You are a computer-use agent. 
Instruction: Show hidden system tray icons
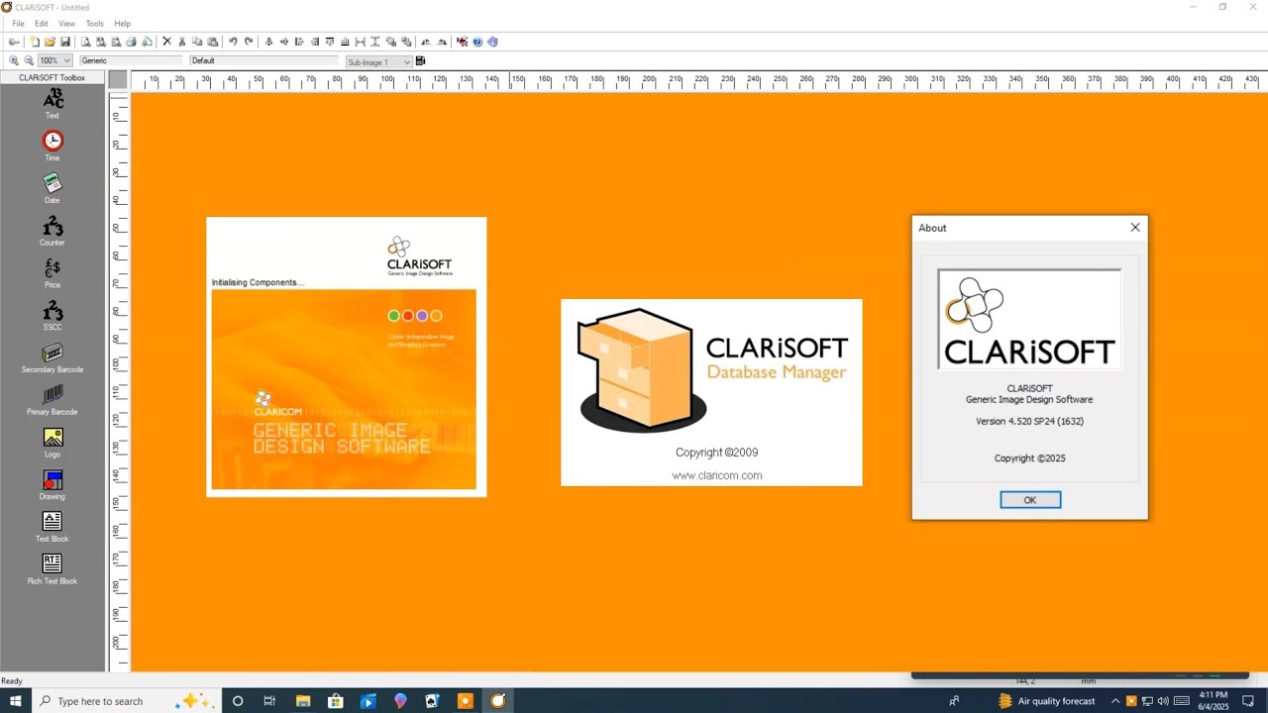[1114, 701]
